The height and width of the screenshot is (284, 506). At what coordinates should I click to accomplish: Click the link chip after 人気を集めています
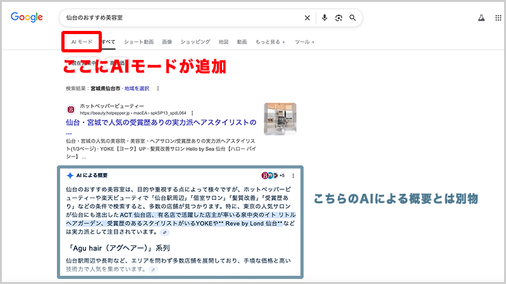pos(153,269)
